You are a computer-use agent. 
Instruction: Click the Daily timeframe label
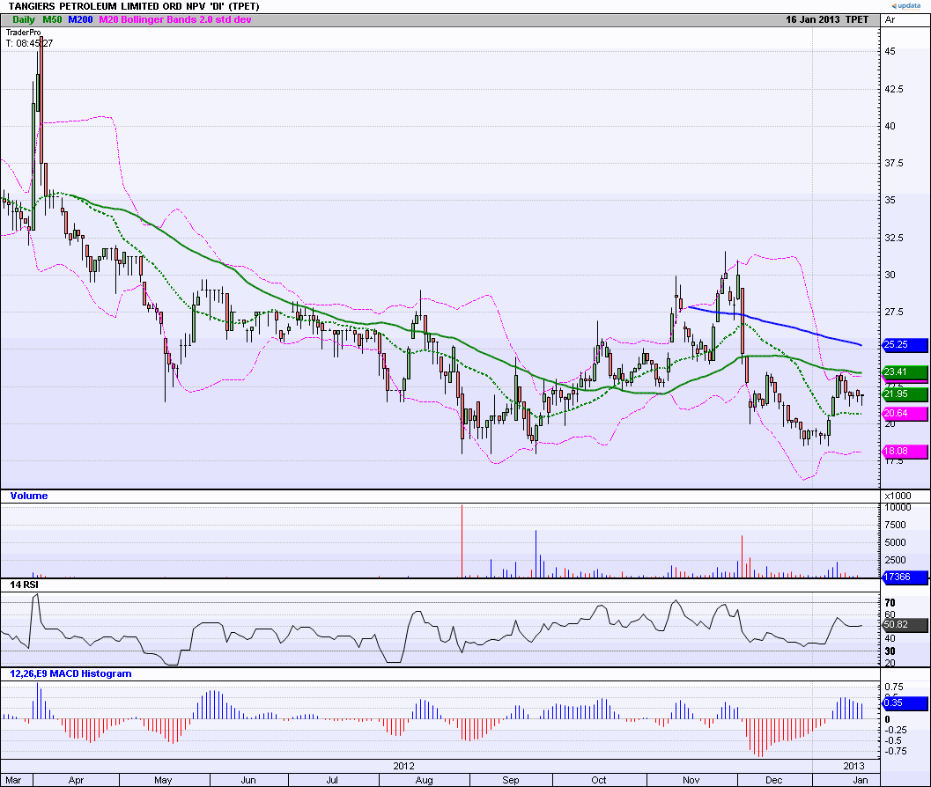coord(25,19)
